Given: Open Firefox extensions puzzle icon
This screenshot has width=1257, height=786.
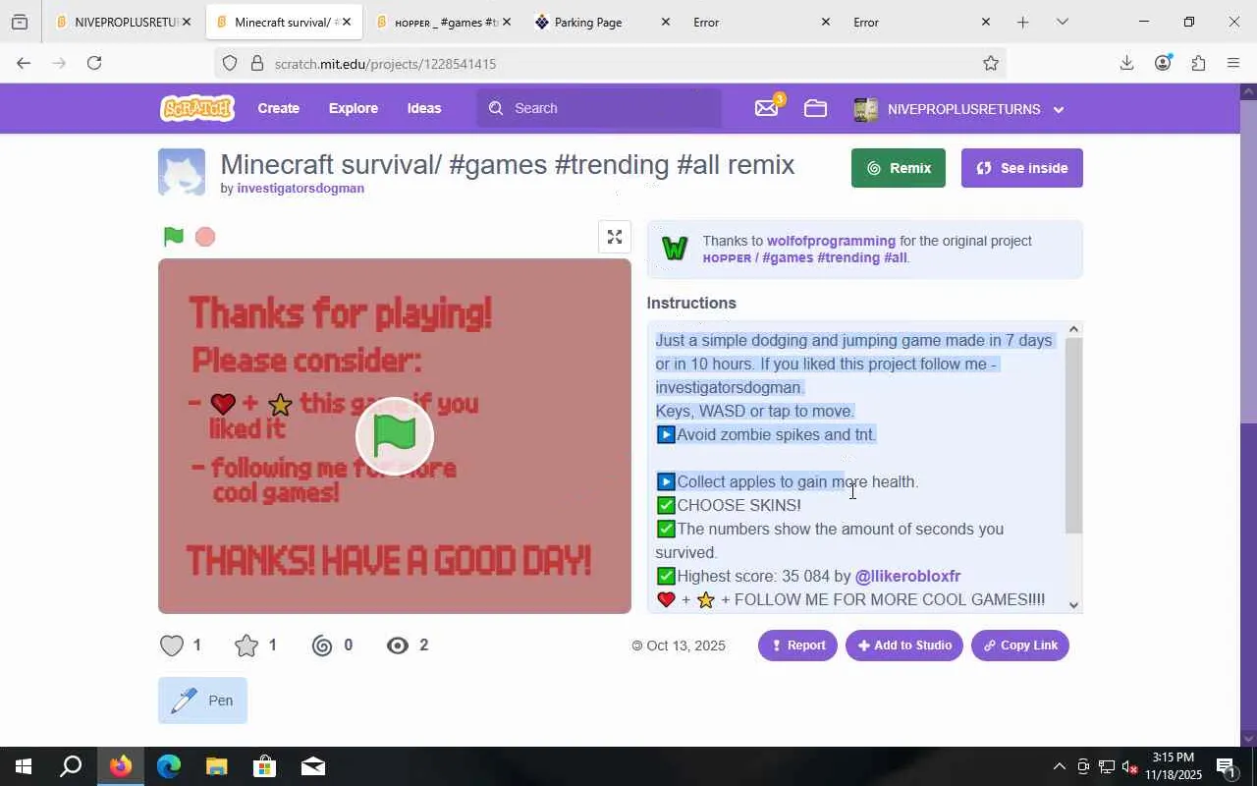Looking at the screenshot, I should [1198, 63].
